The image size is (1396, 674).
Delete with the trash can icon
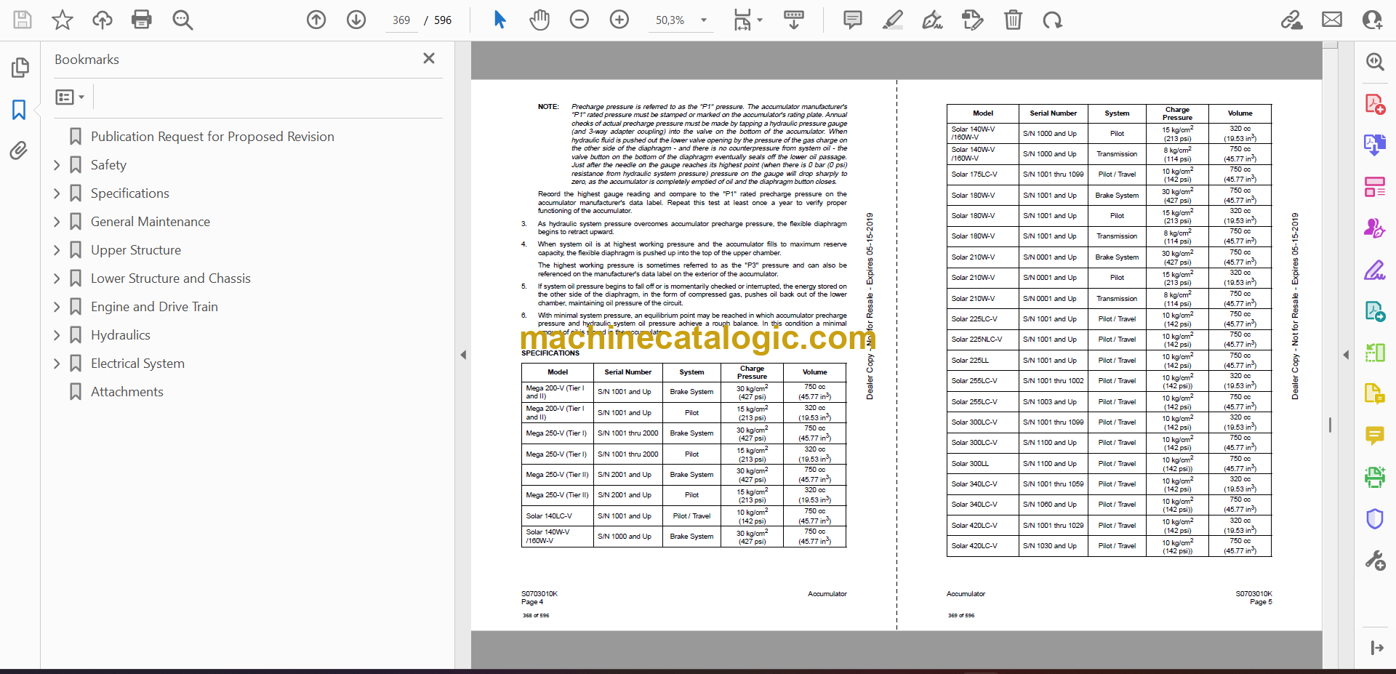click(x=1013, y=20)
